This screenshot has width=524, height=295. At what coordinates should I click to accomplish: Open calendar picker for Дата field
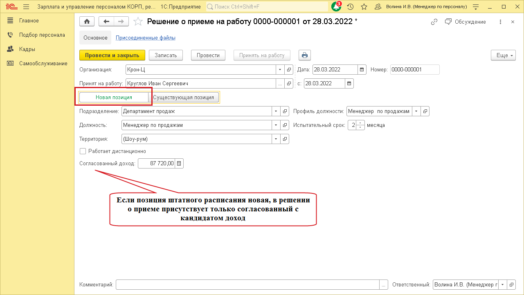(362, 70)
